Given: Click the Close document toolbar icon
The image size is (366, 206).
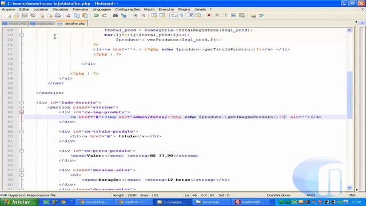Looking at the screenshot, I should pyautogui.click(x=42, y=15).
